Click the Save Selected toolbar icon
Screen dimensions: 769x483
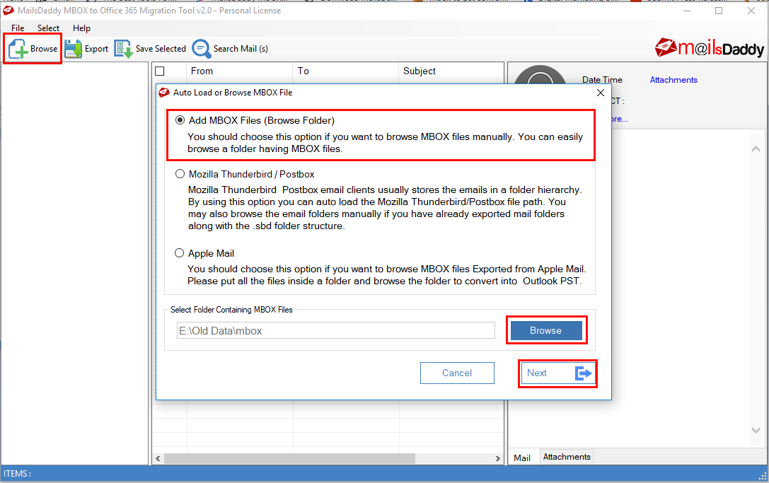(123, 49)
